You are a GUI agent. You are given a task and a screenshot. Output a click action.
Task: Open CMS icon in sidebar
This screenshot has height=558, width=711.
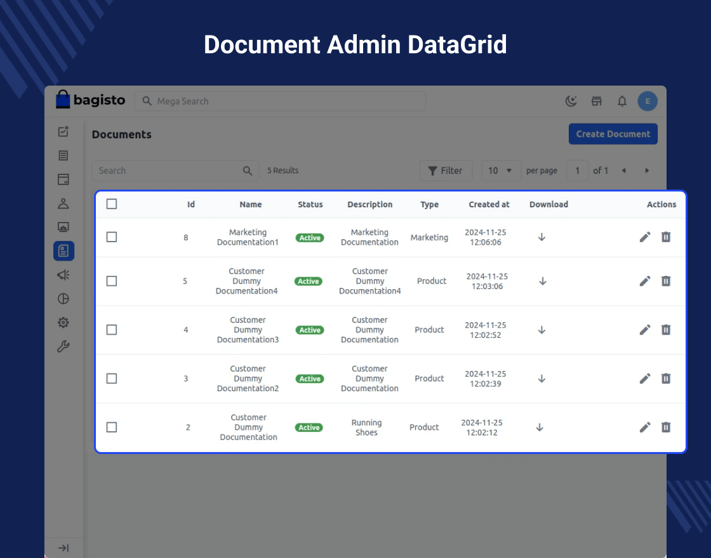click(63, 227)
